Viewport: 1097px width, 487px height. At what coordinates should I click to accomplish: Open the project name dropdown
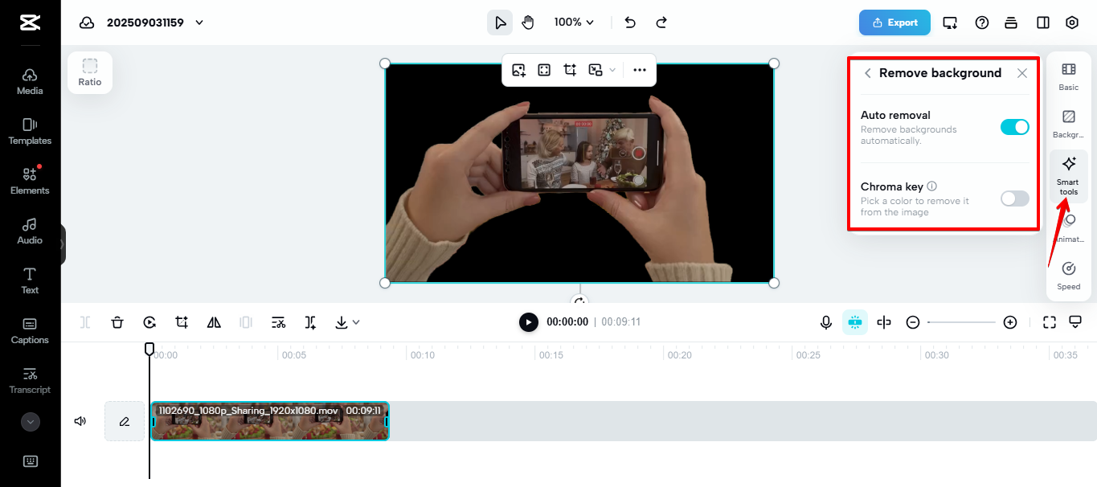coord(198,23)
